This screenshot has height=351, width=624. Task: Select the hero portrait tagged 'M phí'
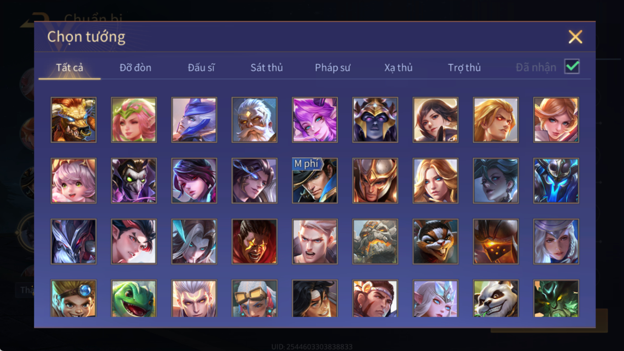point(315,180)
